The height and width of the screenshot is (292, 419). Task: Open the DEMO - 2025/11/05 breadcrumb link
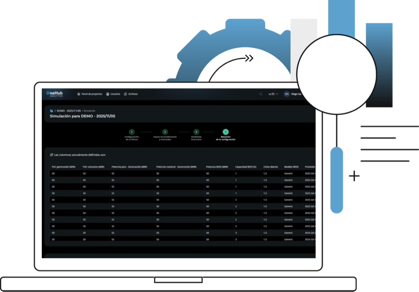[x=69, y=111]
